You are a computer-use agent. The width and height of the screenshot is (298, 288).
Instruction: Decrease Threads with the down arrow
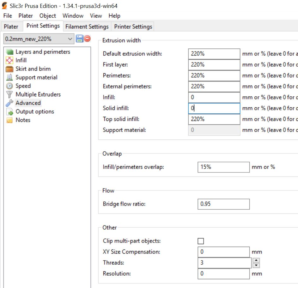(256, 265)
